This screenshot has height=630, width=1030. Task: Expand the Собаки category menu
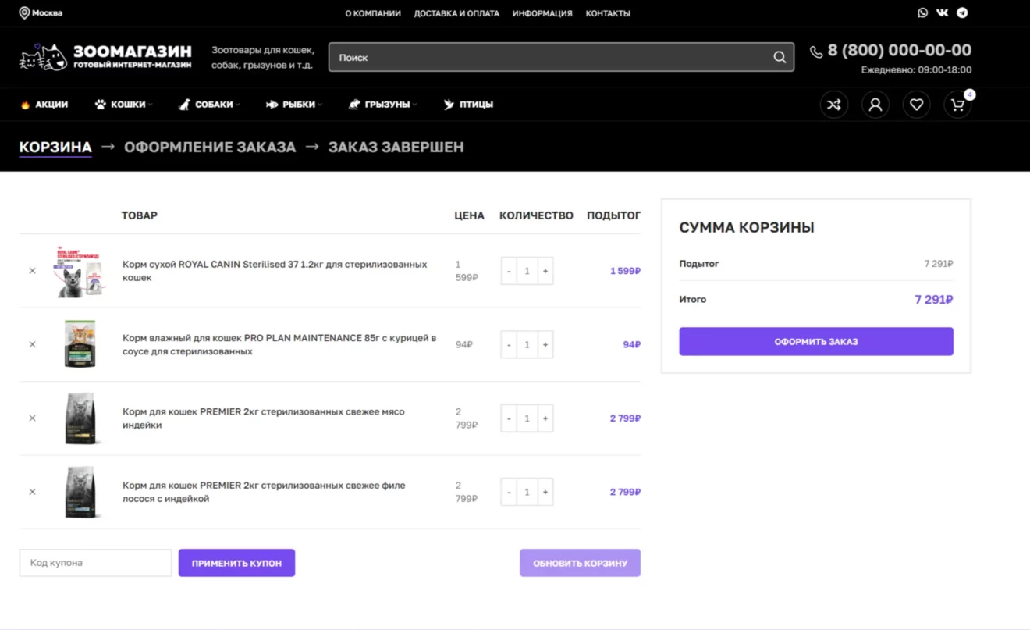[x=209, y=105]
